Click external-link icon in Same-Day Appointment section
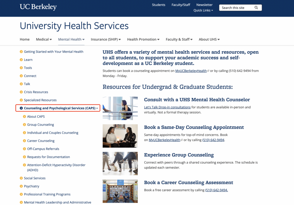This screenshot has height=205, width=294. 182,140
